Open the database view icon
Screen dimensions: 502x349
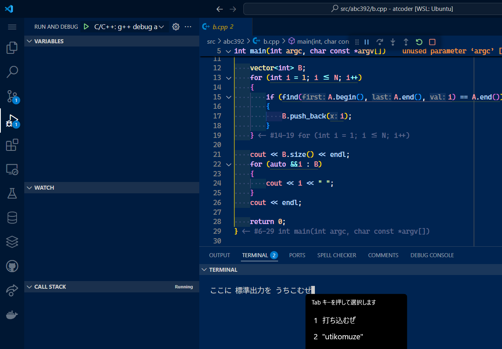pos(12,218)
